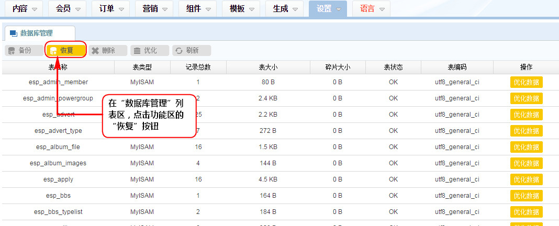Expand the 会员 dropdown menu

point(68,9)
